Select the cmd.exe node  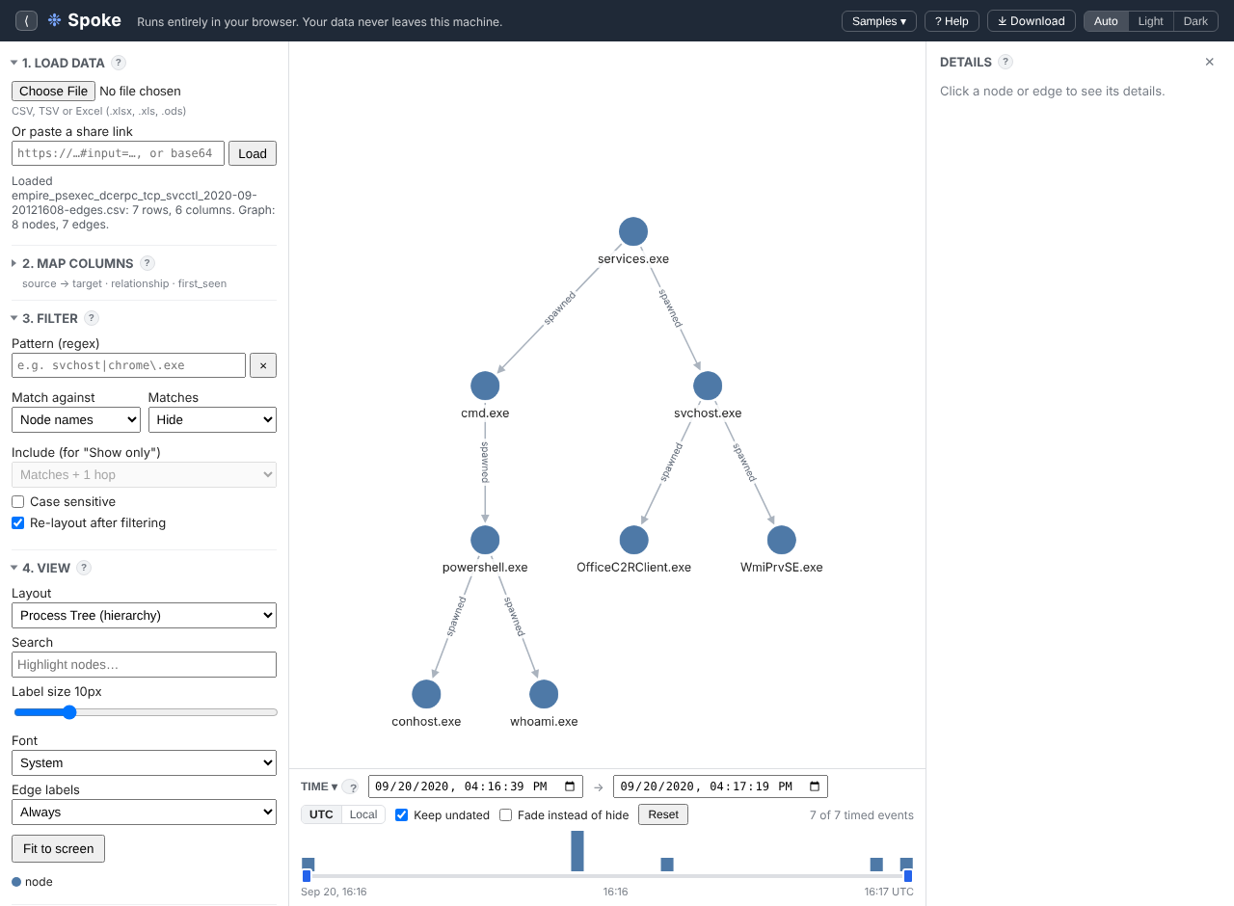click(x=485, y=386)
